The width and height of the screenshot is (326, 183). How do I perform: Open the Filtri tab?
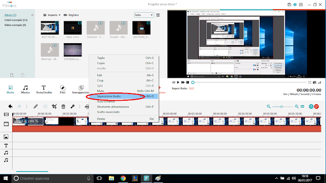[63, 89]
